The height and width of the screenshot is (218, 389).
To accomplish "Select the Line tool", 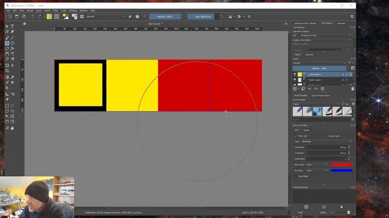I will pyautogui.click(x=12, y=38).
